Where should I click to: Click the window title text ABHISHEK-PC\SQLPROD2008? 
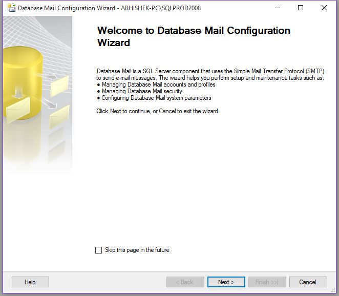(x=161, y=8)
